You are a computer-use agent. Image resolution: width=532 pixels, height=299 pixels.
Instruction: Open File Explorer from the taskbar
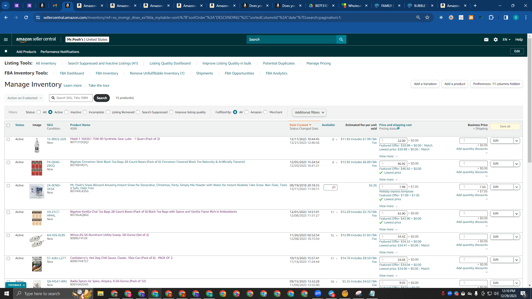pos(100,293)
